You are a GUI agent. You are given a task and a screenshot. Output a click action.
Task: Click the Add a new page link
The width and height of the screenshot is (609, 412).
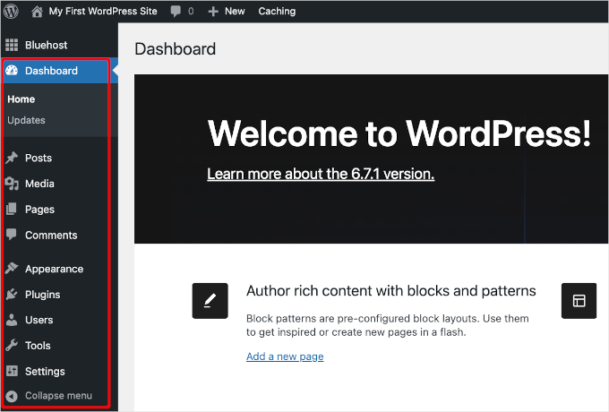point(284,356)
